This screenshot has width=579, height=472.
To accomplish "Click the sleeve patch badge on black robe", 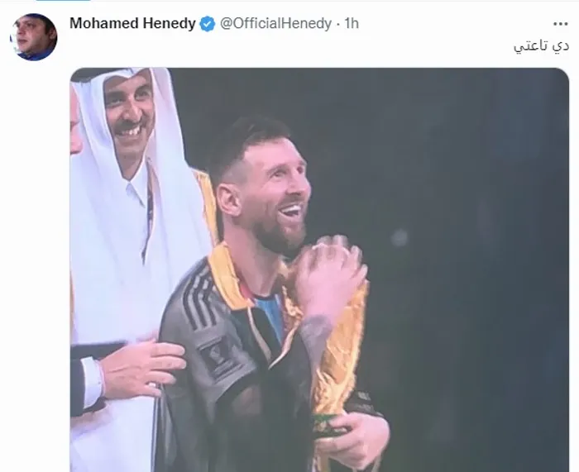I will [216, 356].
